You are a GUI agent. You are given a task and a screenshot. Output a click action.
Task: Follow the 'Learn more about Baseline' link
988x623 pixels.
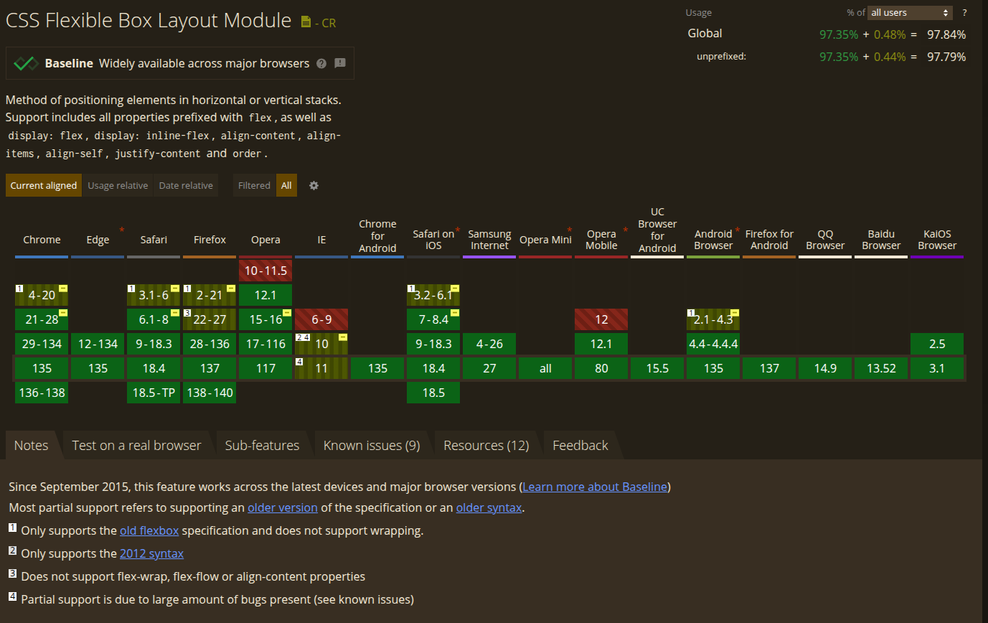595,487
